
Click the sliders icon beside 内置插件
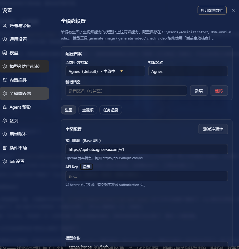pyautogui.click(x=5, y=80)
